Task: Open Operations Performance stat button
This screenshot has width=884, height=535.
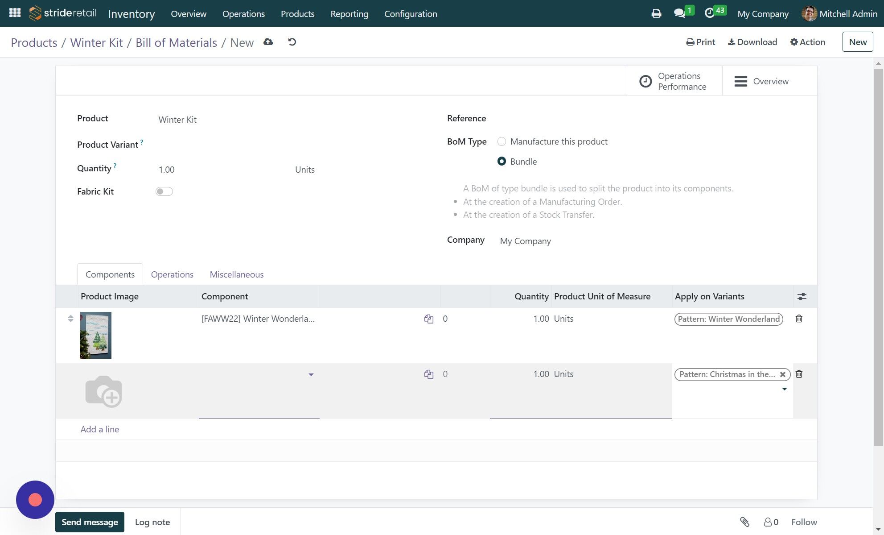Action: 674,81
